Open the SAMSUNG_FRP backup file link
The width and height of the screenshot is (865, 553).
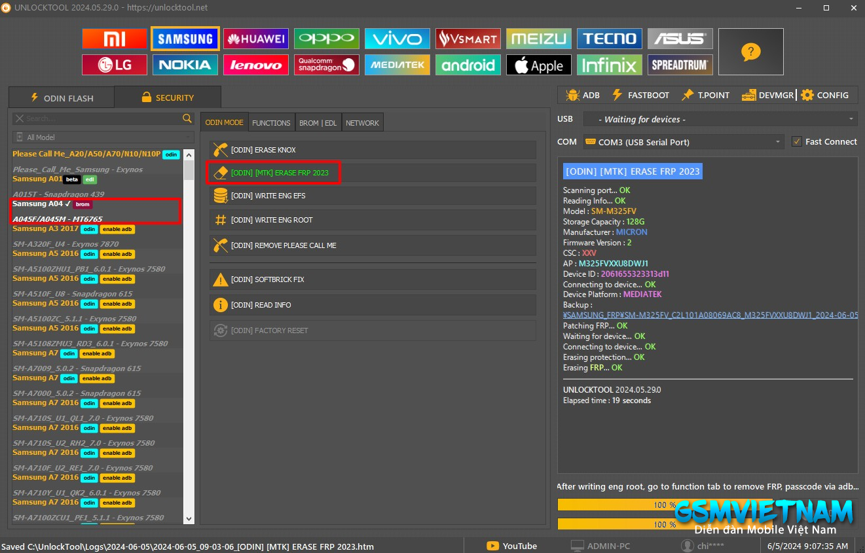pos(710,315)
